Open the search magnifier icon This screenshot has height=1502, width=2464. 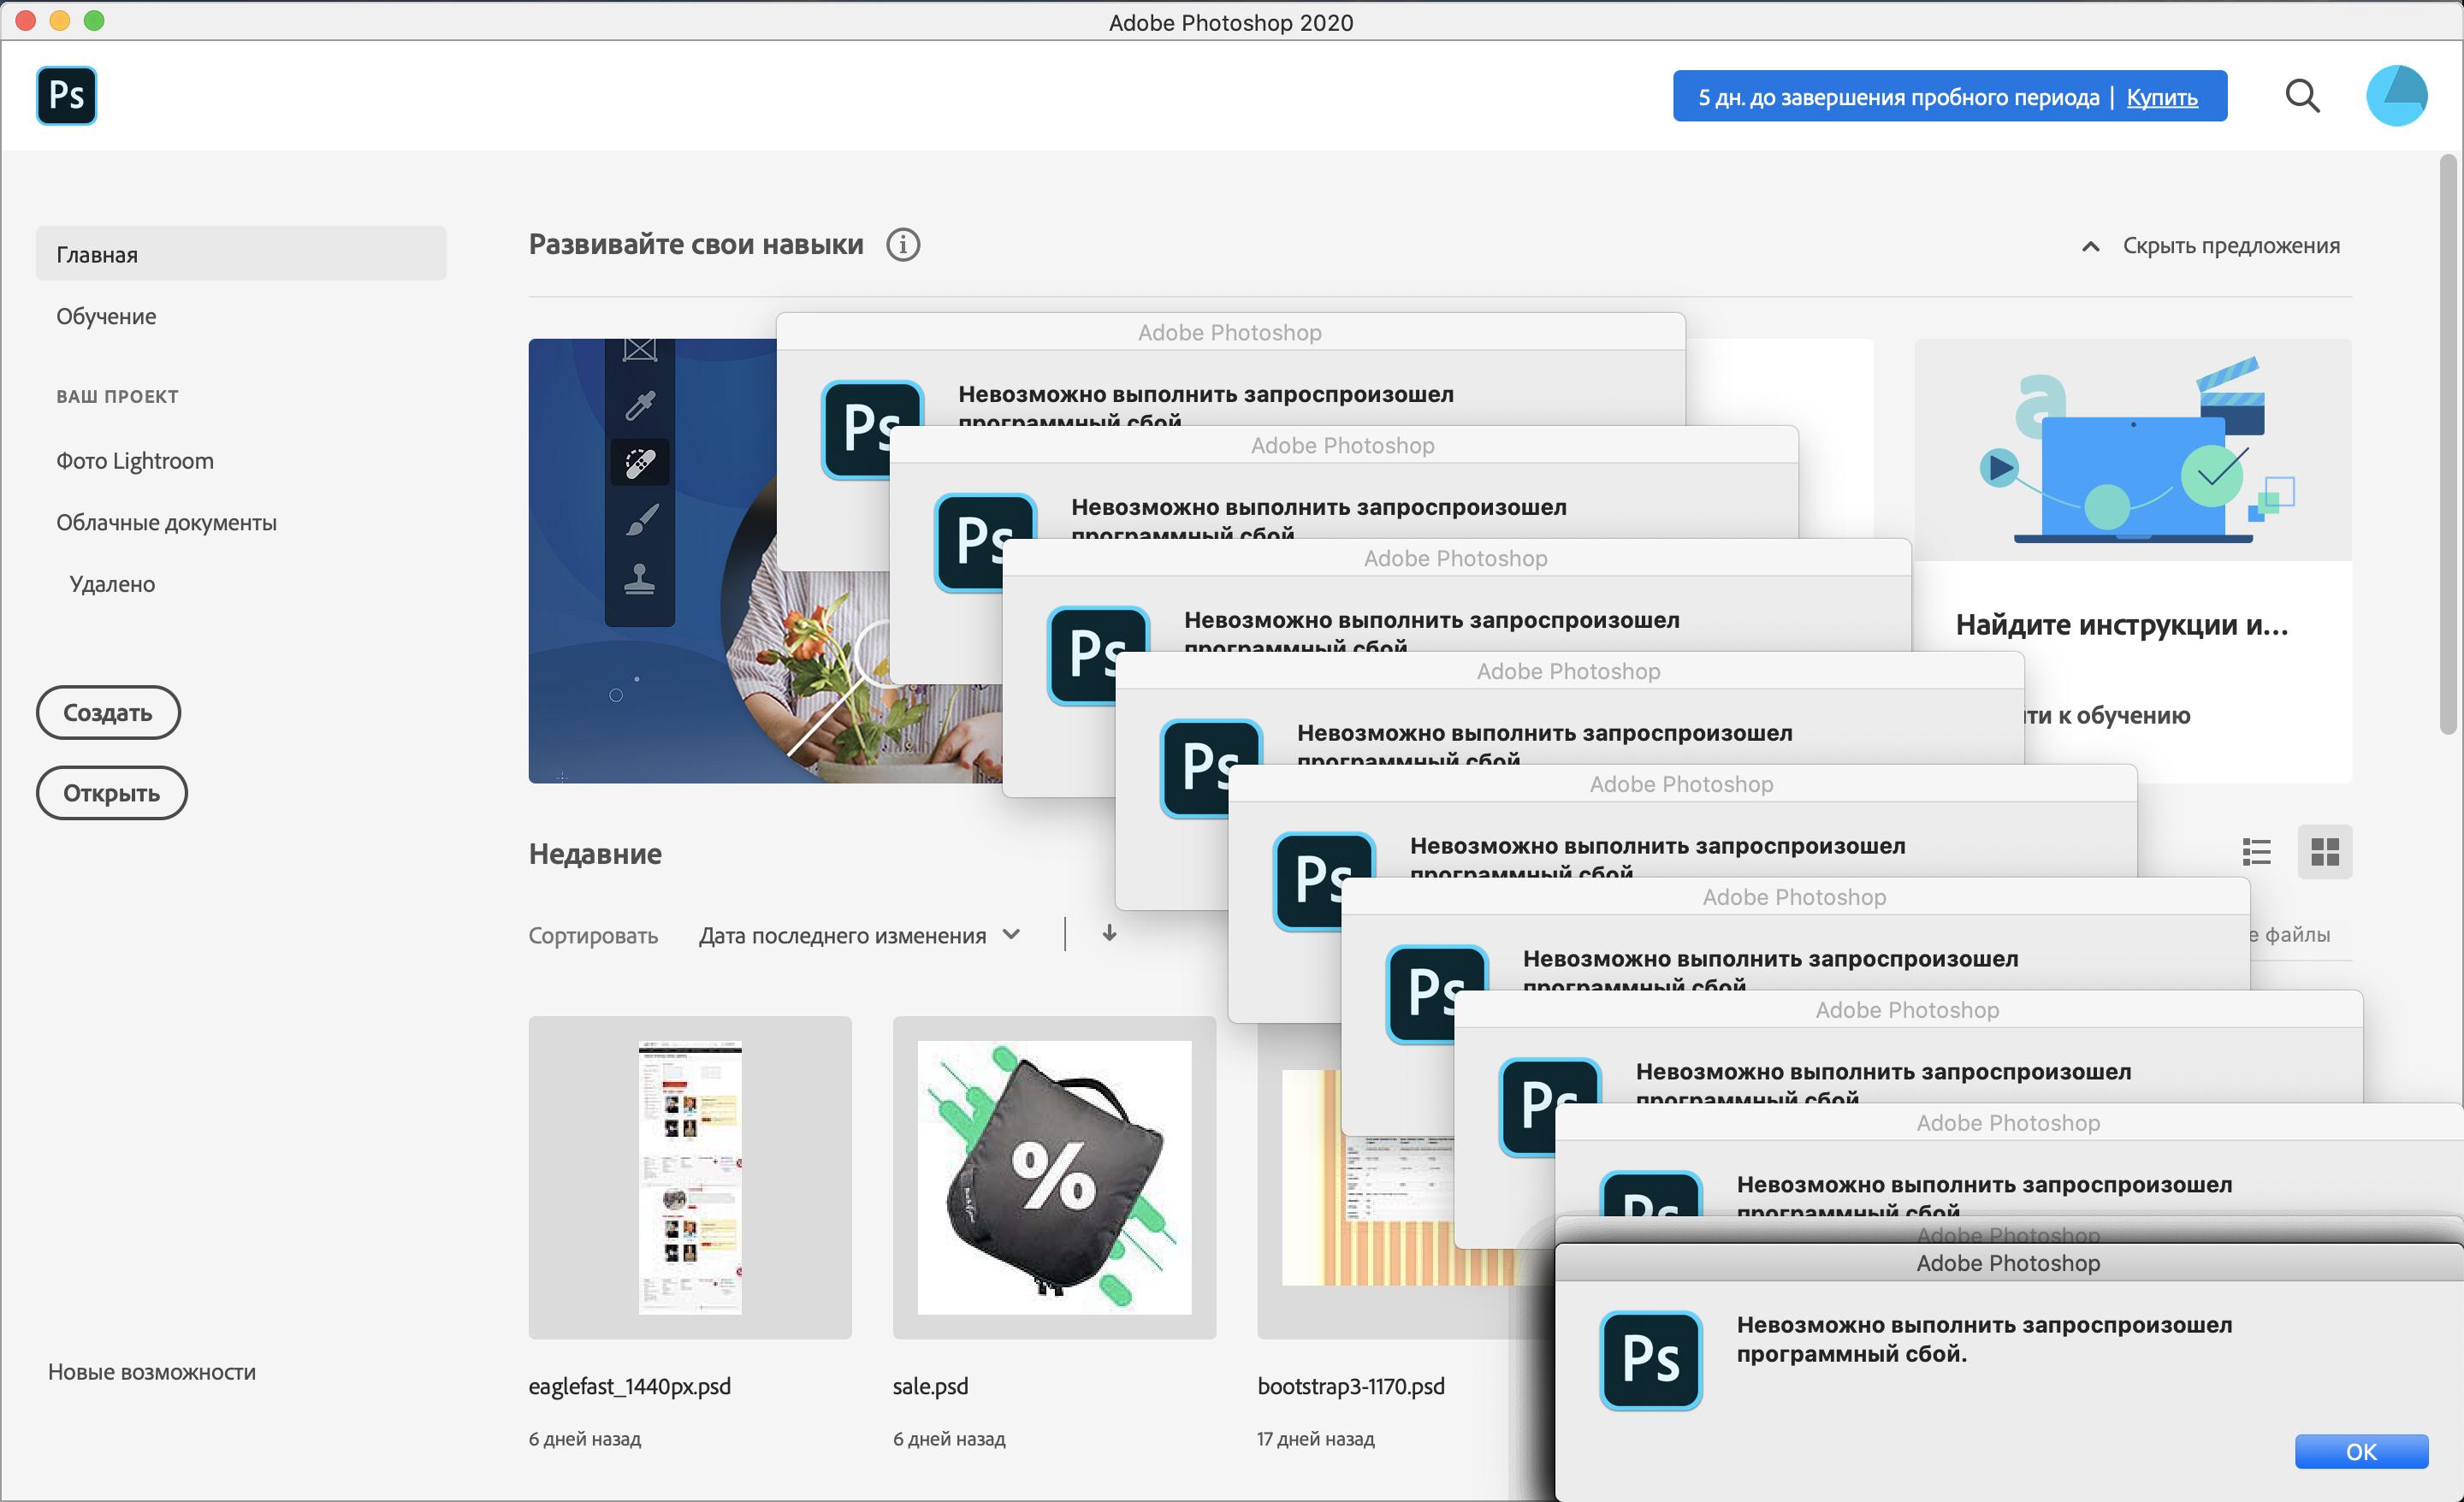2302,96
